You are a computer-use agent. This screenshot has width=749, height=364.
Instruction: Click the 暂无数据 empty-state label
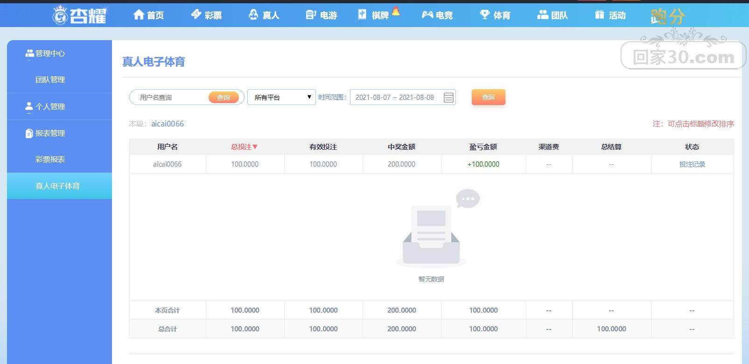431,279
